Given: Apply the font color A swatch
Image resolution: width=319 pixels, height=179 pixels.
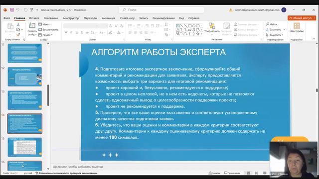Looking at the screenshot, I should [119, 32].
